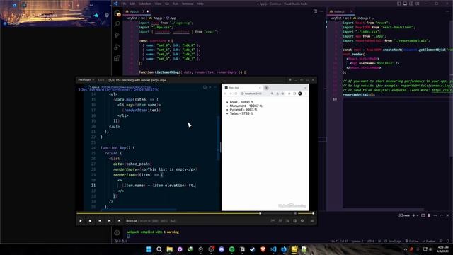
Task: Maximize the terminal panel with chevron
Action: point(441,215)
